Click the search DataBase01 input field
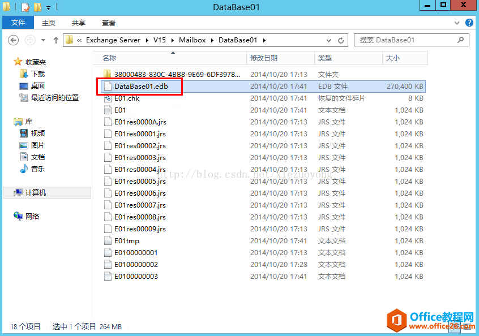Viewport: 479px width, 336px height. pyautogui.click(x=411, y=40)
